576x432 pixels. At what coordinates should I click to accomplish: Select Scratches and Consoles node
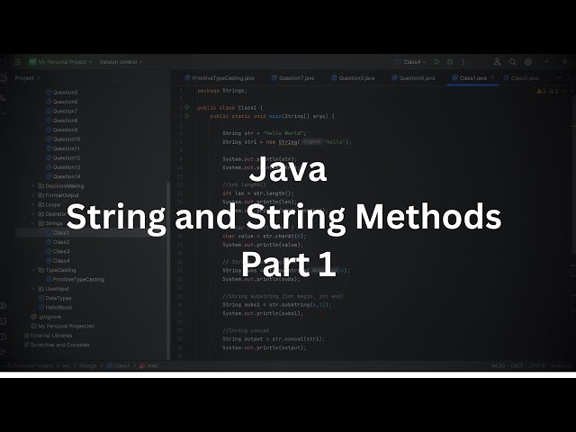[x=56, y=345]
